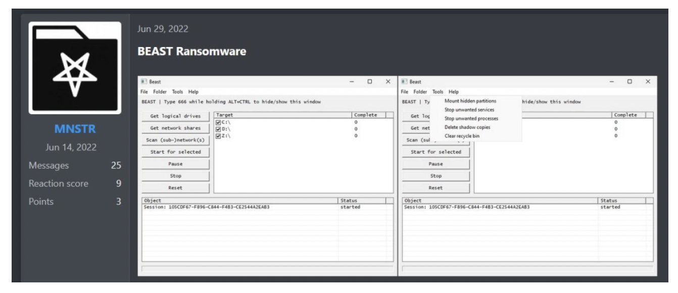Maximize the left Beast window
This screenshot has width=678, height=293.
370,81
